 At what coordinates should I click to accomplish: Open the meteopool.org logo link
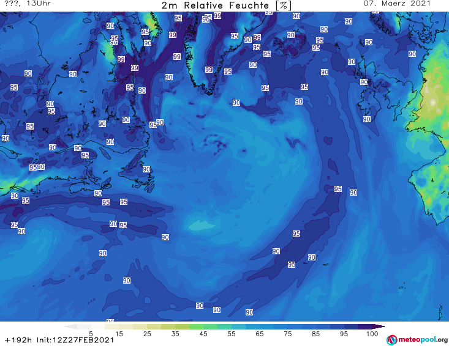(x=417, y=340)
